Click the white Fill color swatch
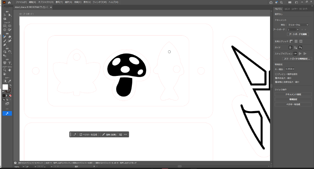This screenshot has width=314, height=169. click(5, 87)
